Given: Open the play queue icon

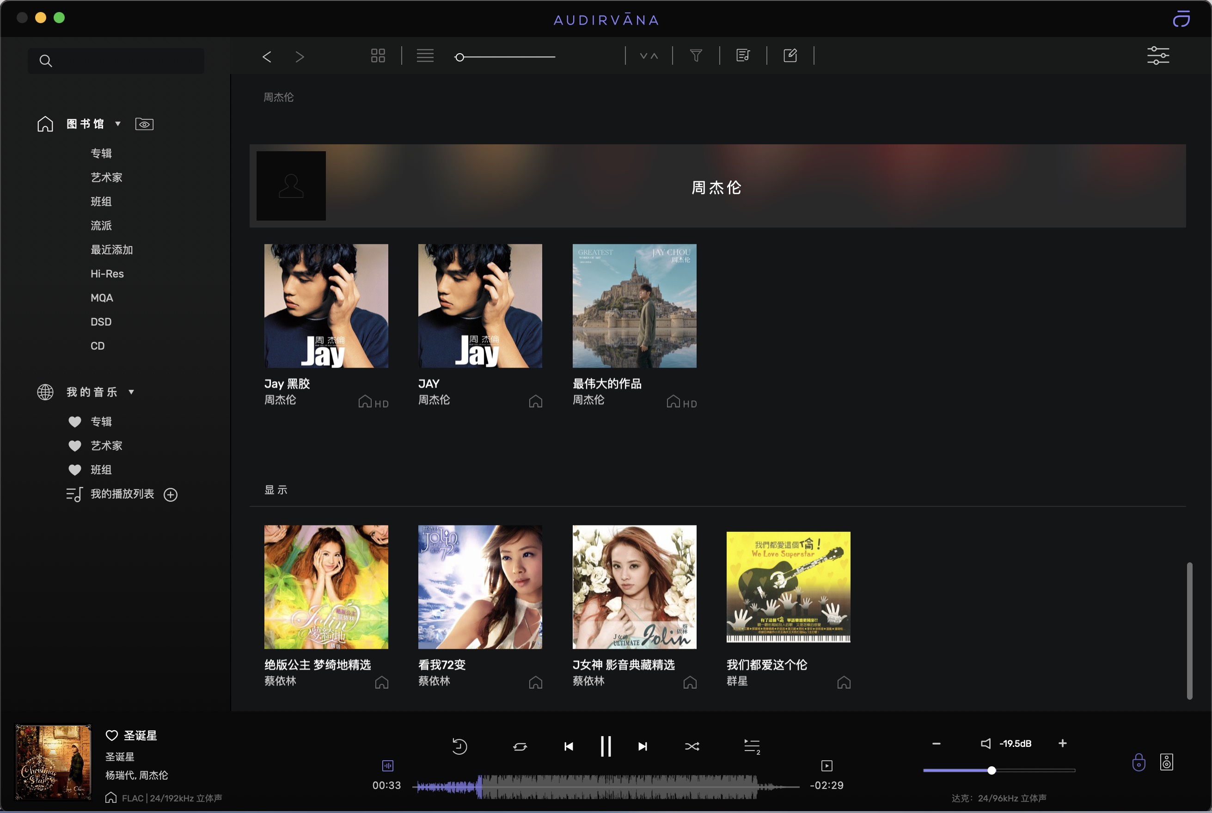Looking at the screenshot, I should click(751, 746).
